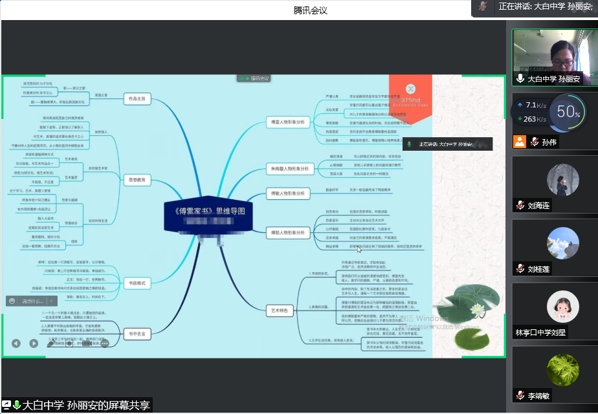Viewport: 598px width, 414px height.
Task: Click the smiley emoji icon beside the chat bubble
Action: (12, 301)
